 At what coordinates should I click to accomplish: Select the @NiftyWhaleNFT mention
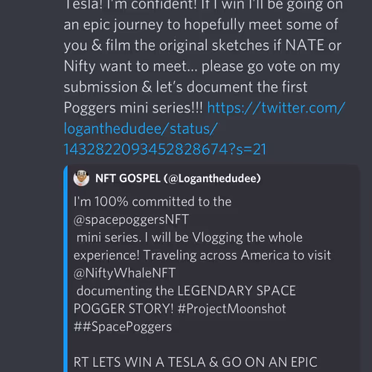(124, 273)
